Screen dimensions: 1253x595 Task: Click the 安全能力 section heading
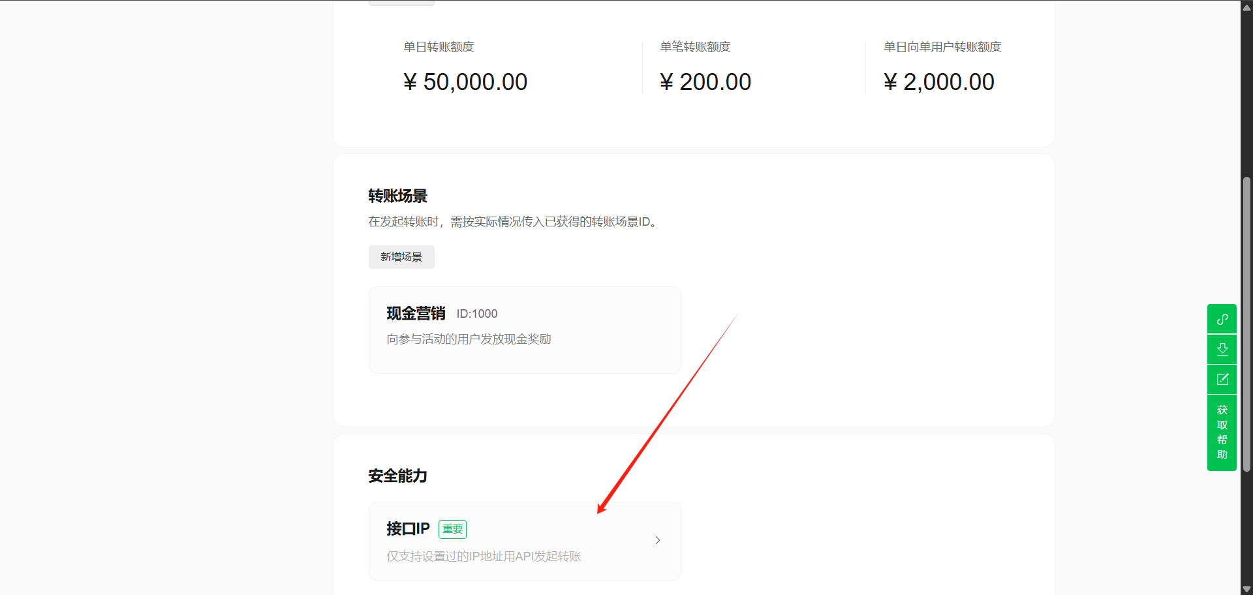click(397, 476)
